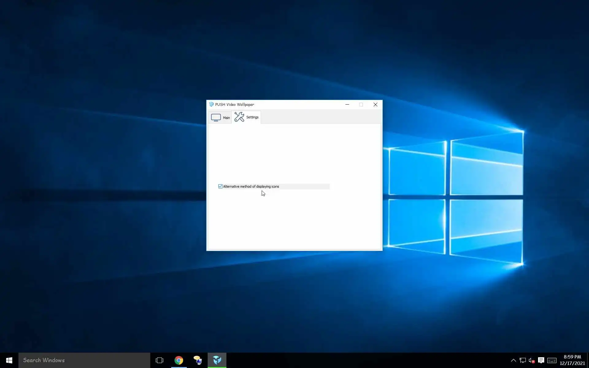Click the Search Windows box
This screenshot has height=368, width=589.
point(84,360)
